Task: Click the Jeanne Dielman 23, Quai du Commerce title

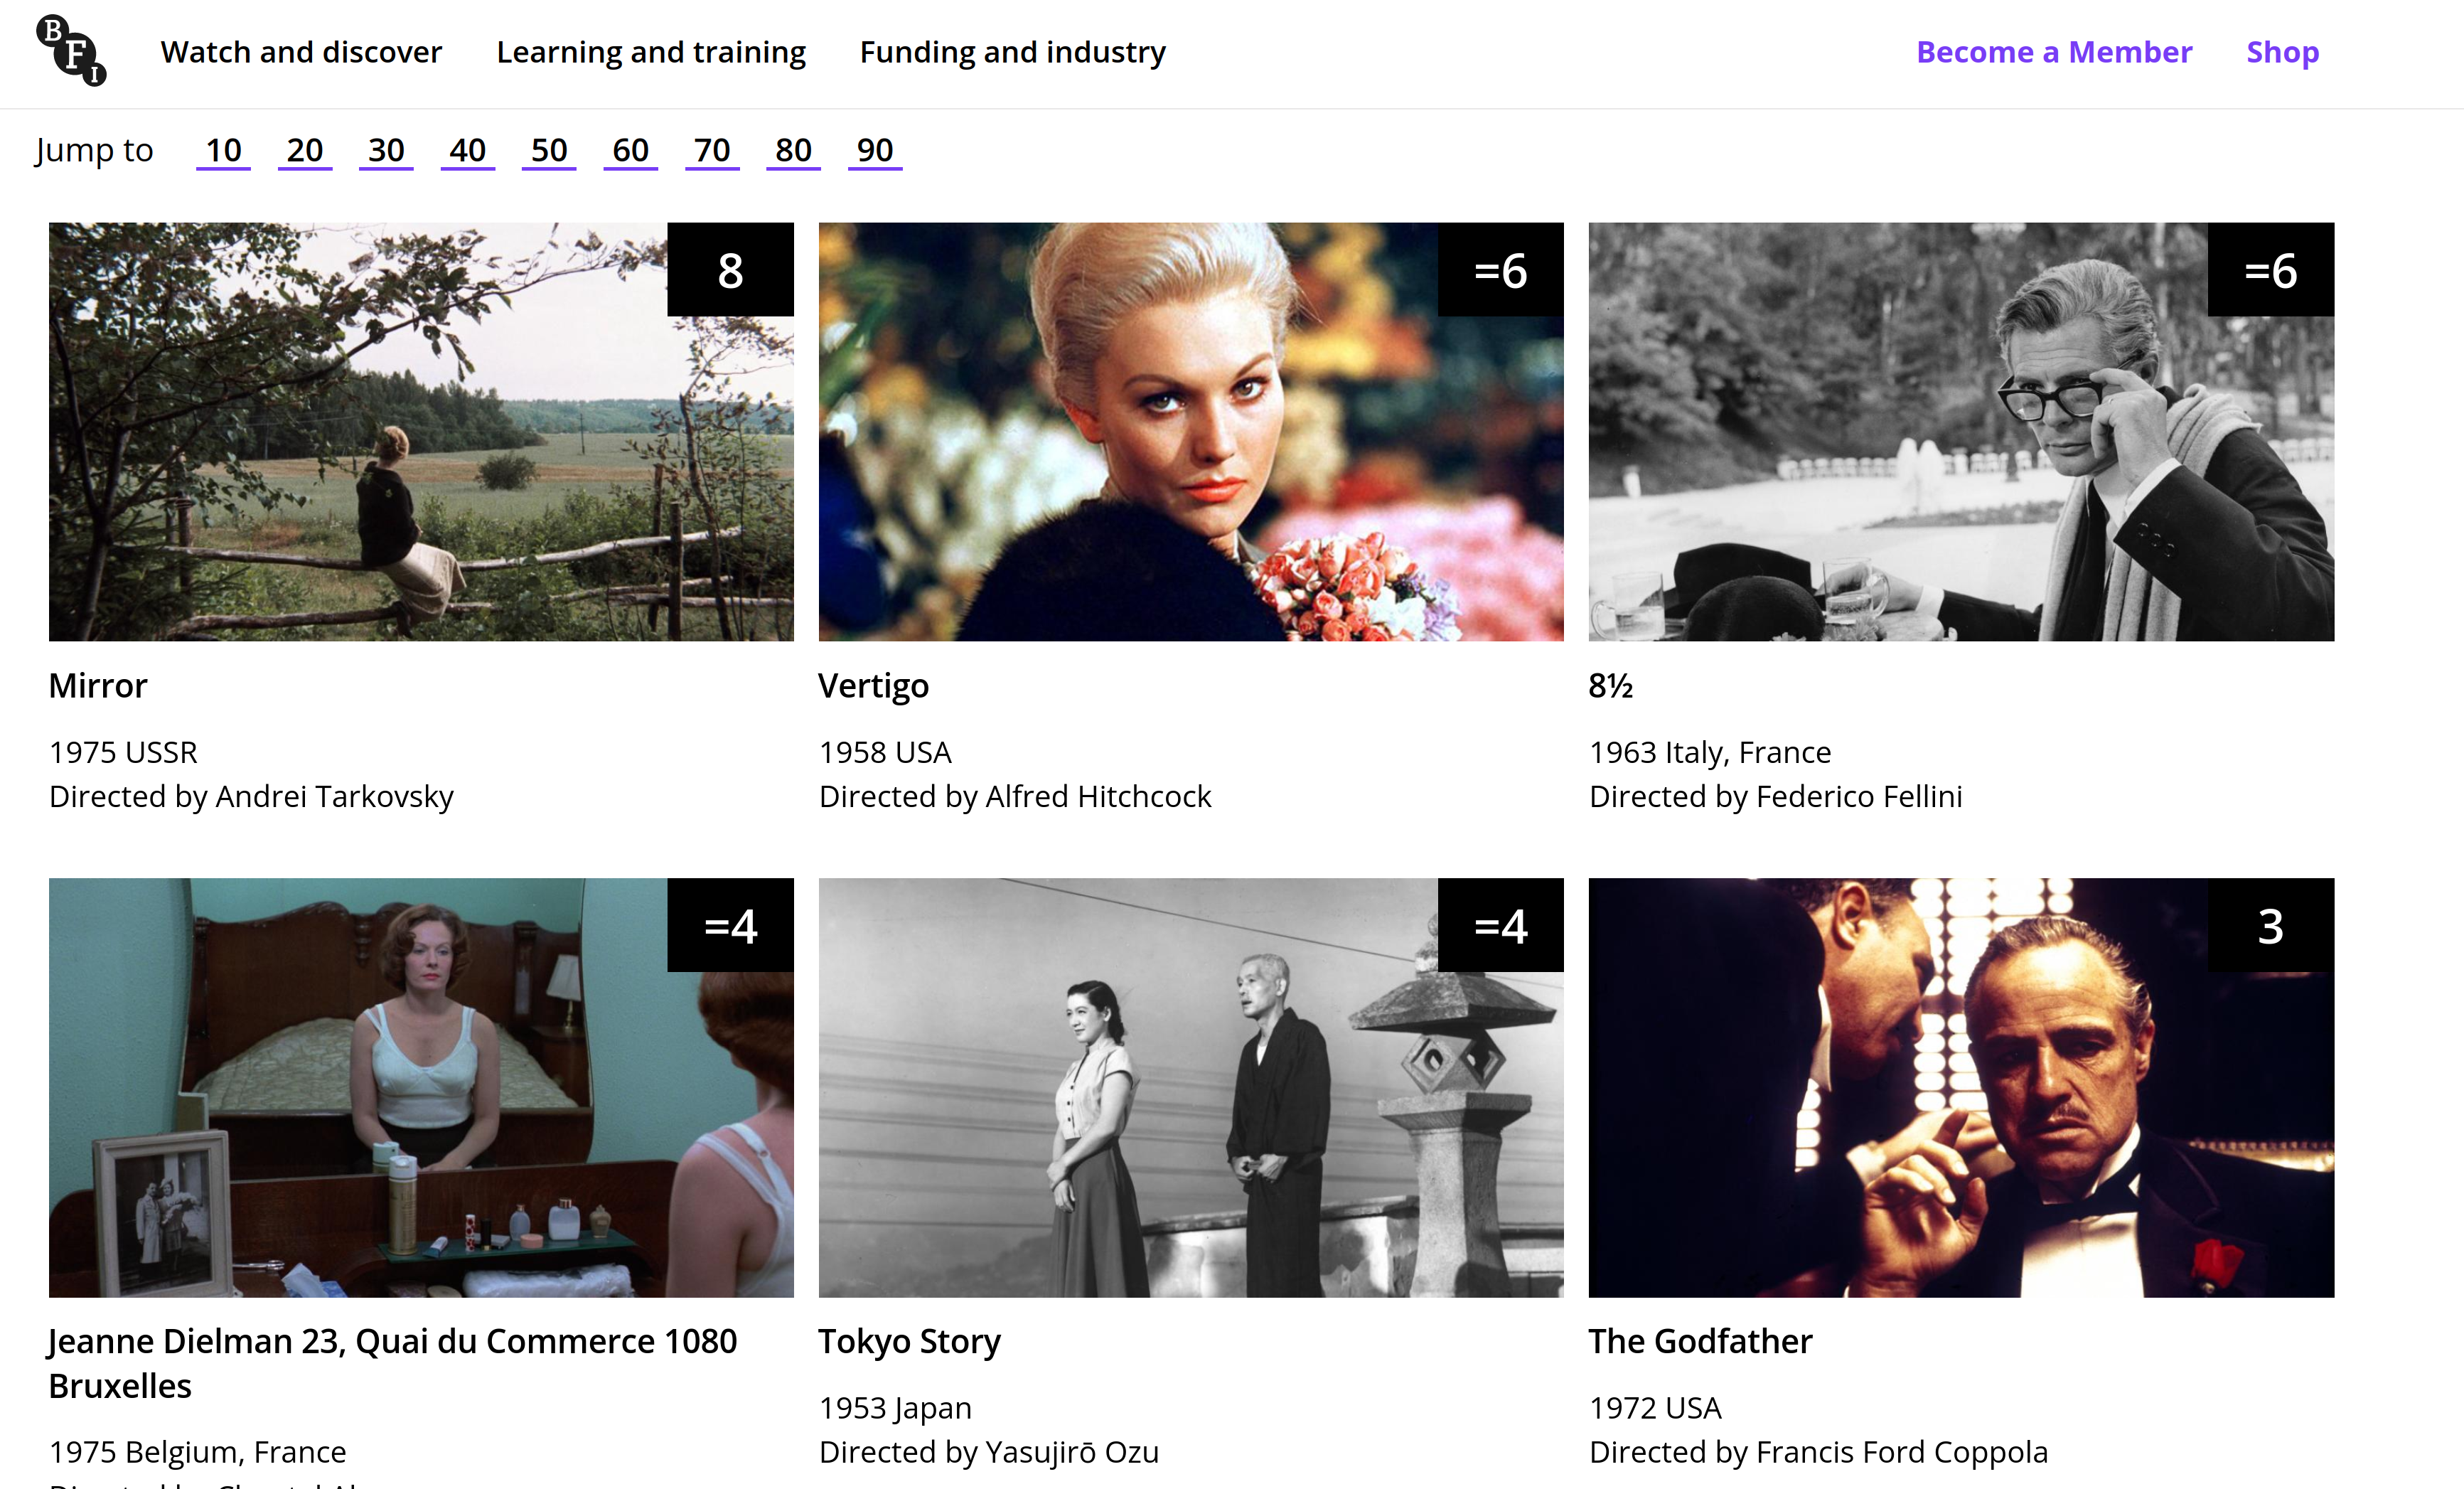Action: [x=393, y=1363]
